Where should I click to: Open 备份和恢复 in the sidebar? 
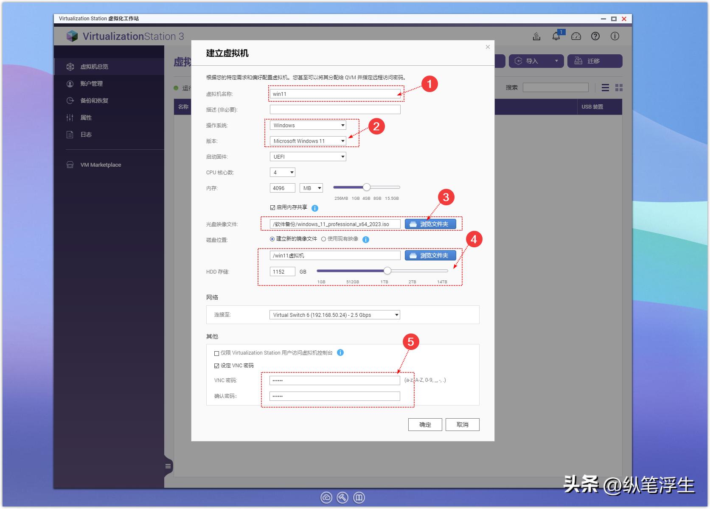95,100
